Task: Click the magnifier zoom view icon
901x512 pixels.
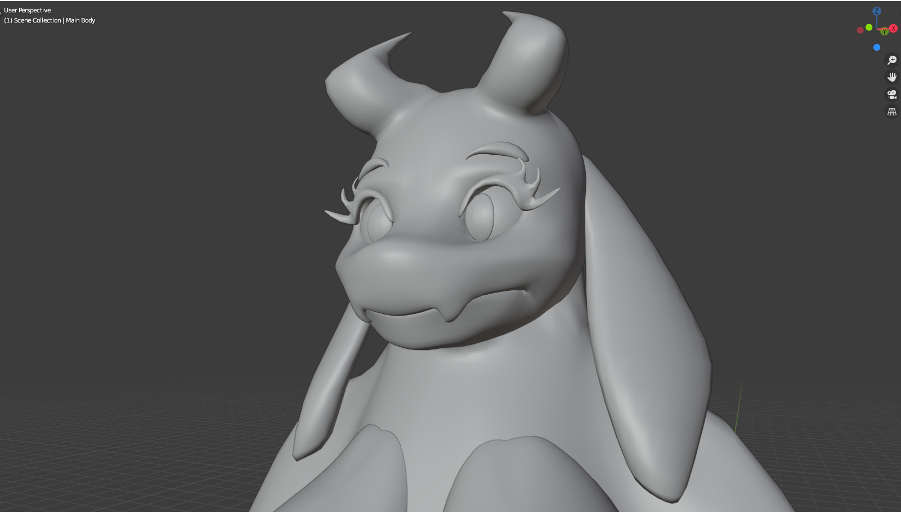Action: coord(892,60)
